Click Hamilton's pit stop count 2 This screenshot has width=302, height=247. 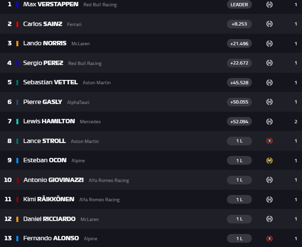click(x=296, y=121)
